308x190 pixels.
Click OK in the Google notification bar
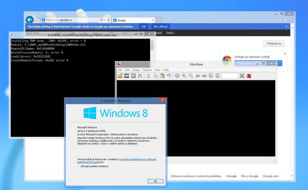144,27
